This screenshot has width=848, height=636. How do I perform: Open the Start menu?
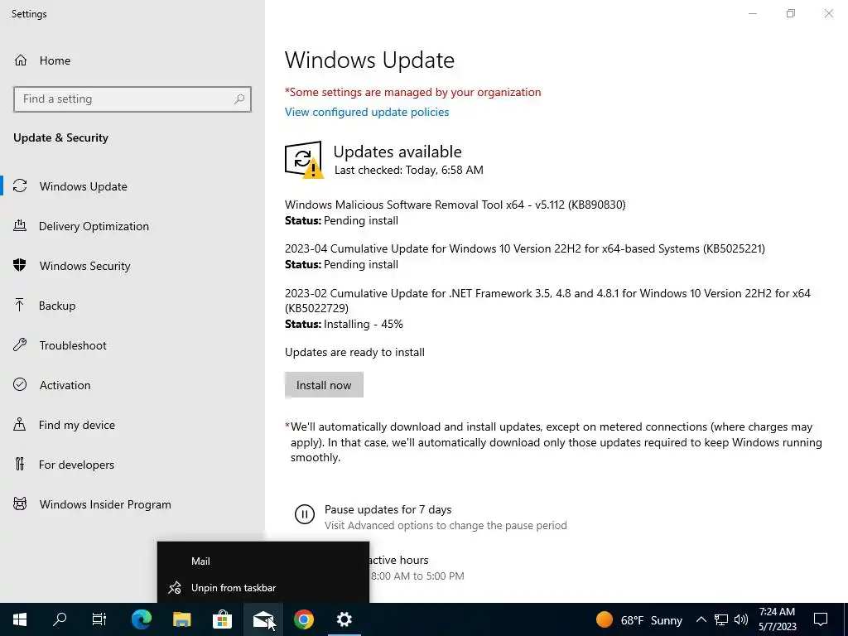click(x=20, y=619)
